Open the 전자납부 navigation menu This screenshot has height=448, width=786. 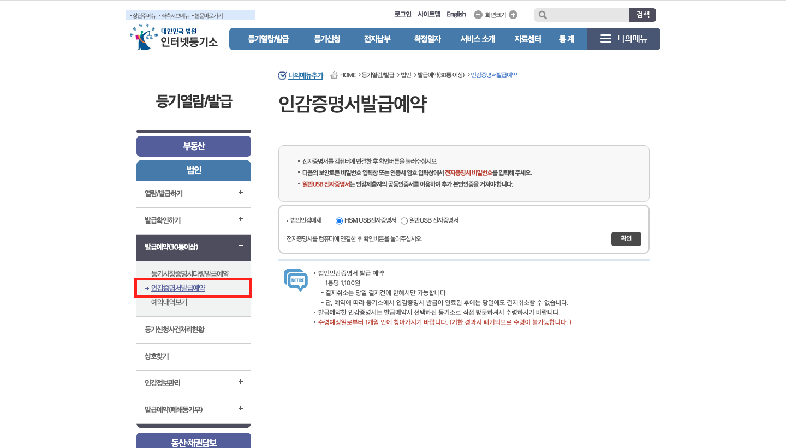click(x=377, y=39)
